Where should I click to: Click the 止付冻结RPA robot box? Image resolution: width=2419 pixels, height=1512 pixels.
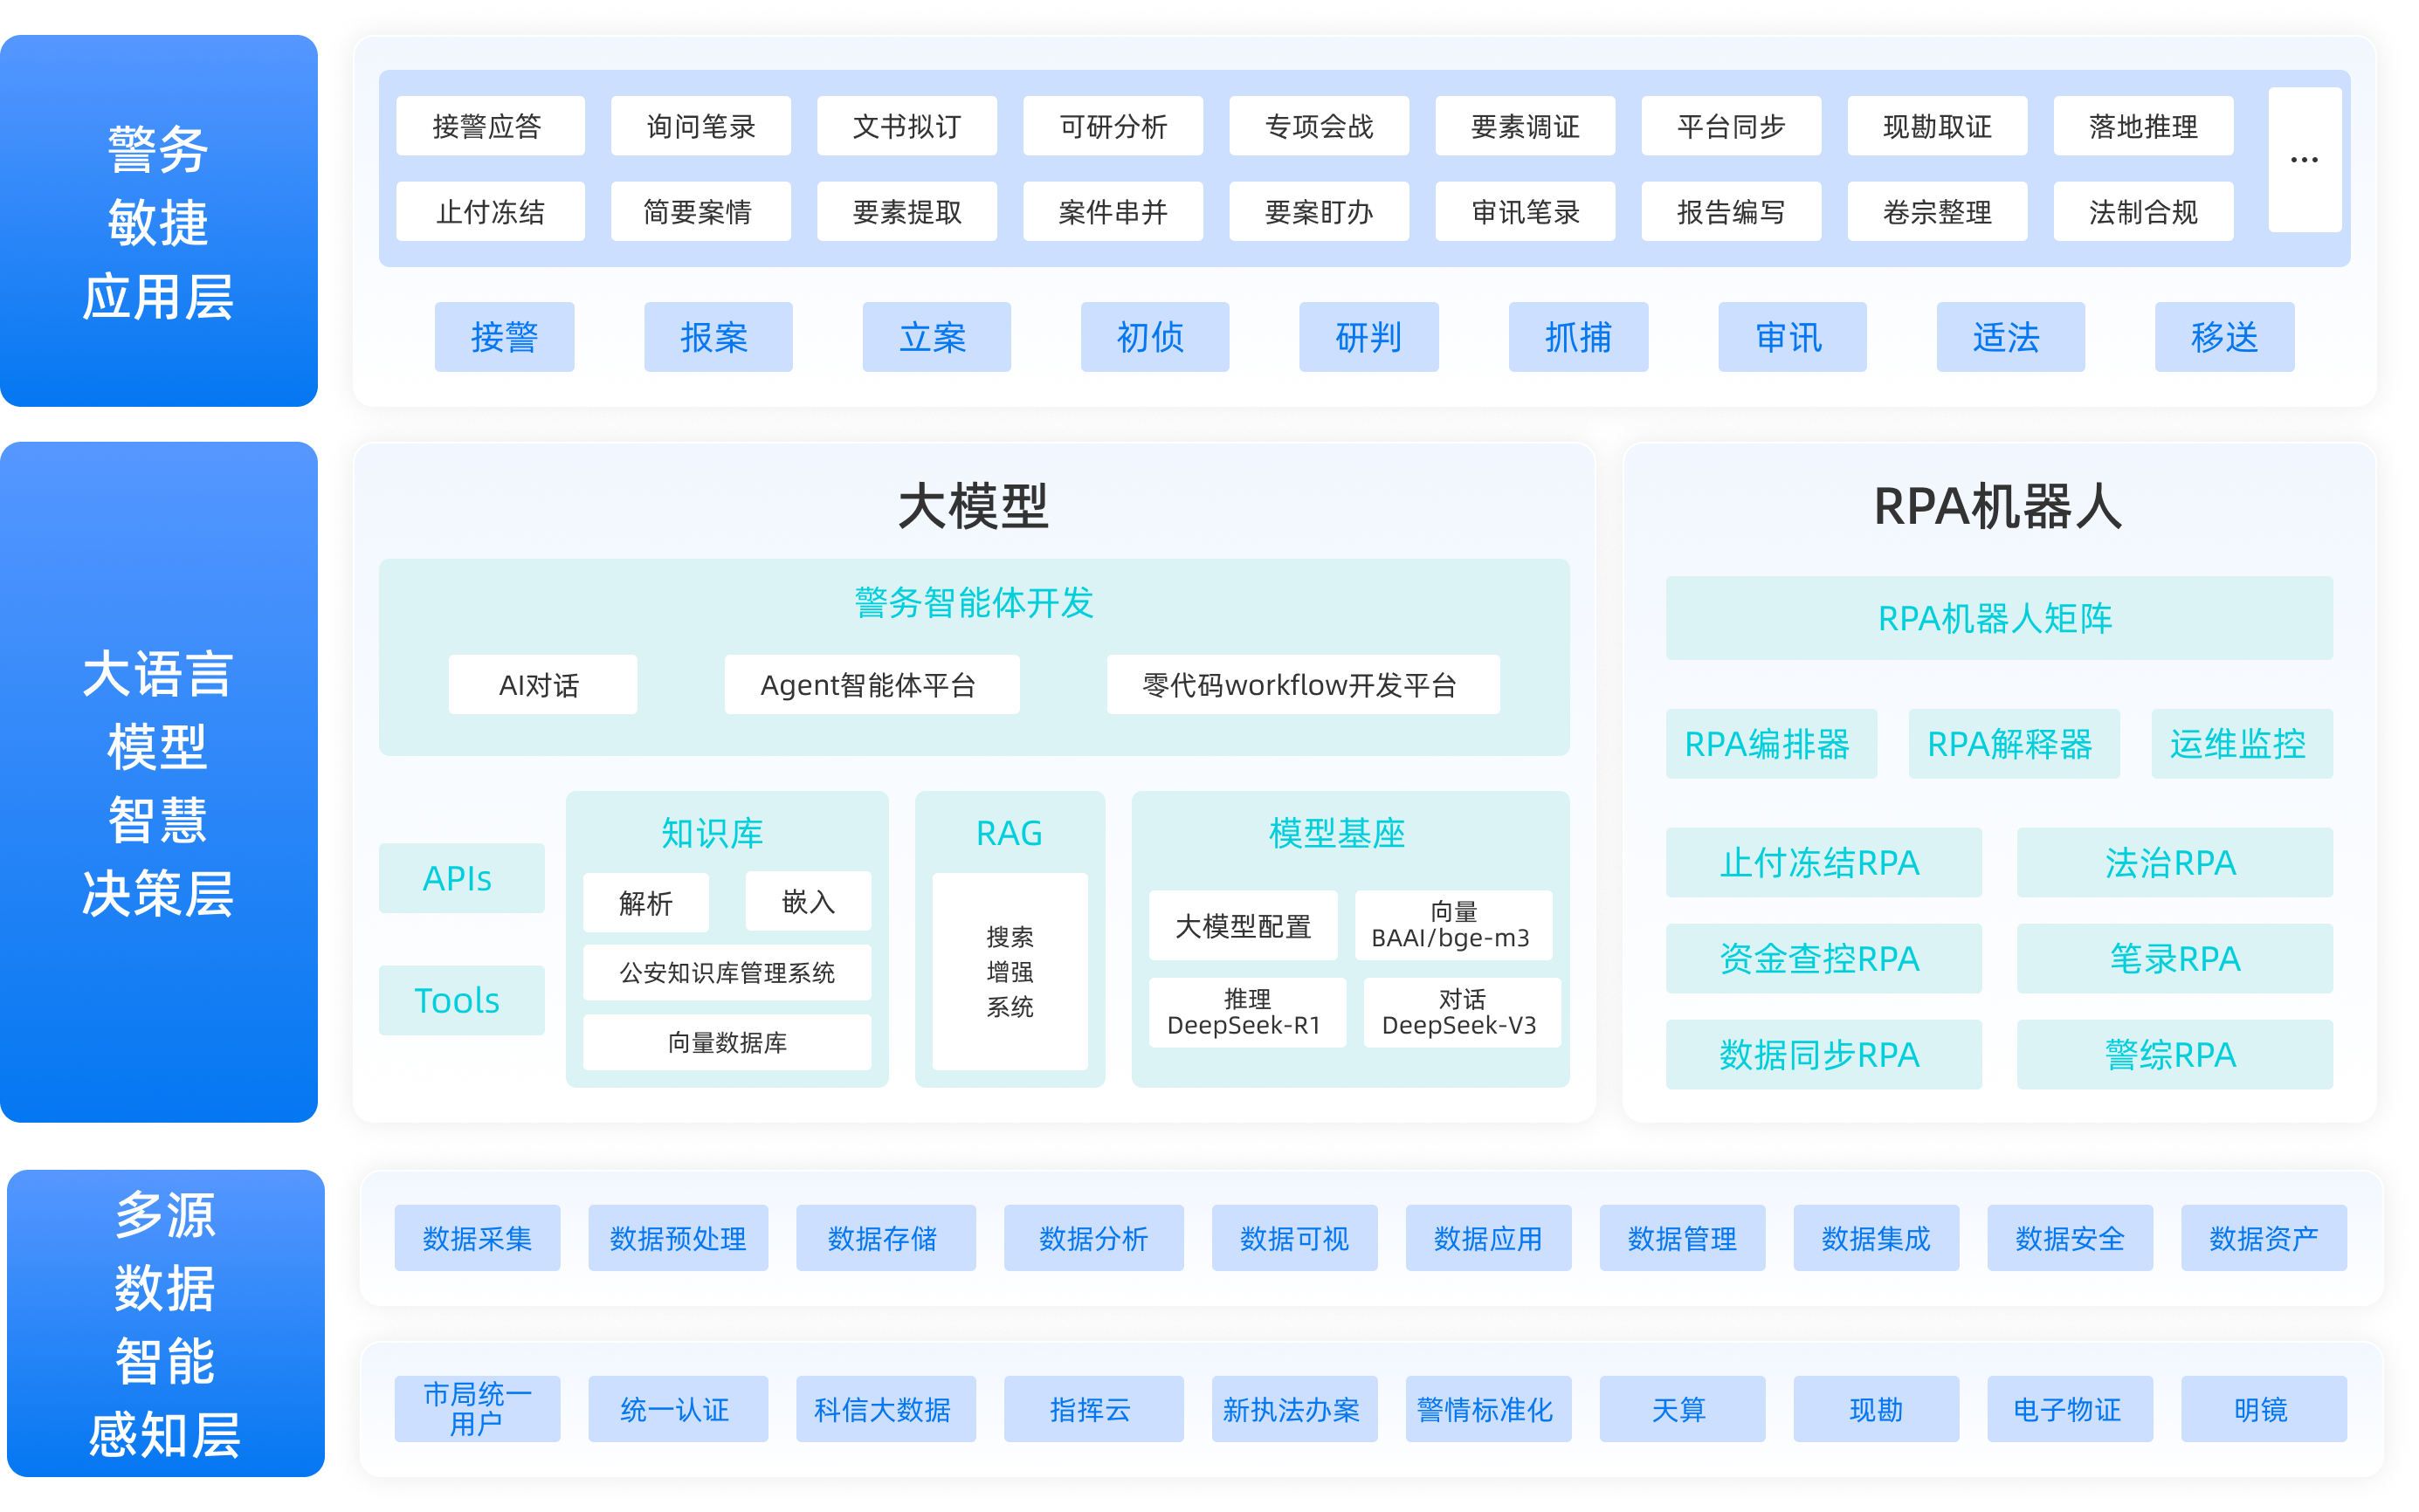pyautogui.click(x=1822, y=862)
